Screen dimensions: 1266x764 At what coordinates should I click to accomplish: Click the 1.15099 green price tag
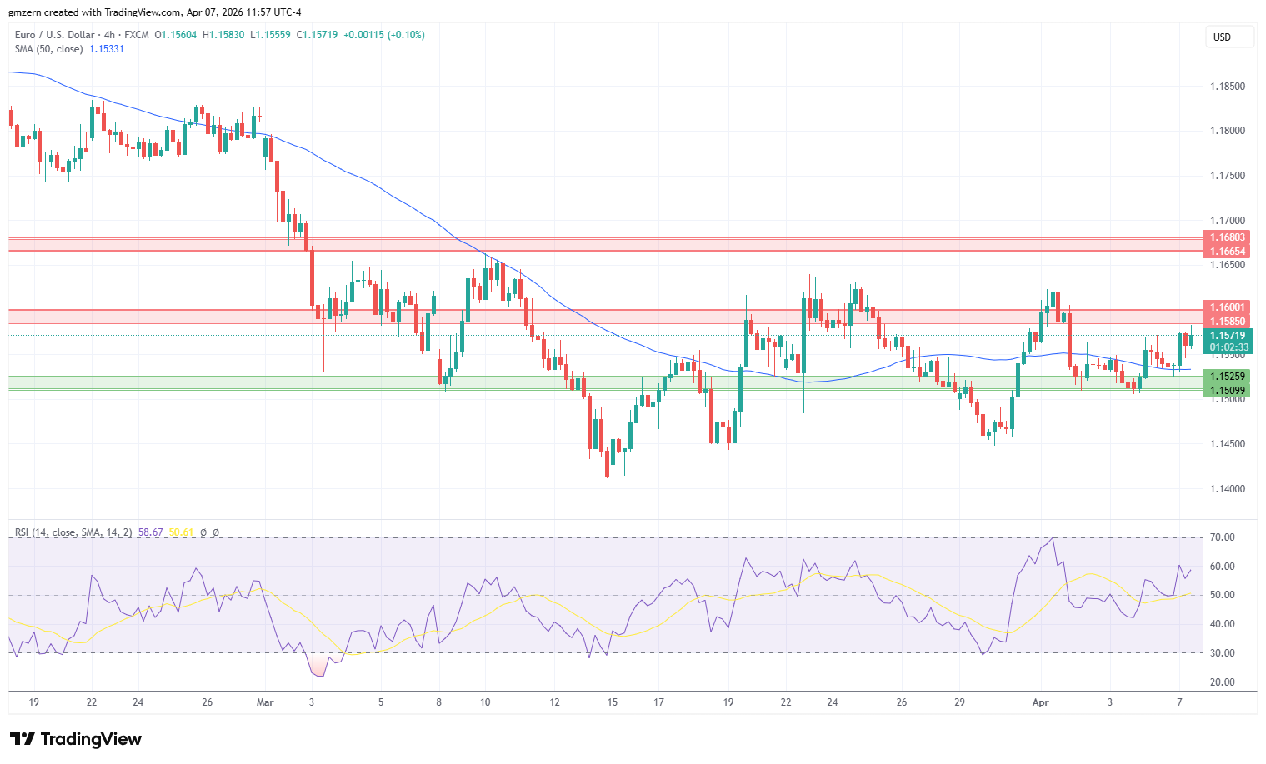(x=1228, y=391)
